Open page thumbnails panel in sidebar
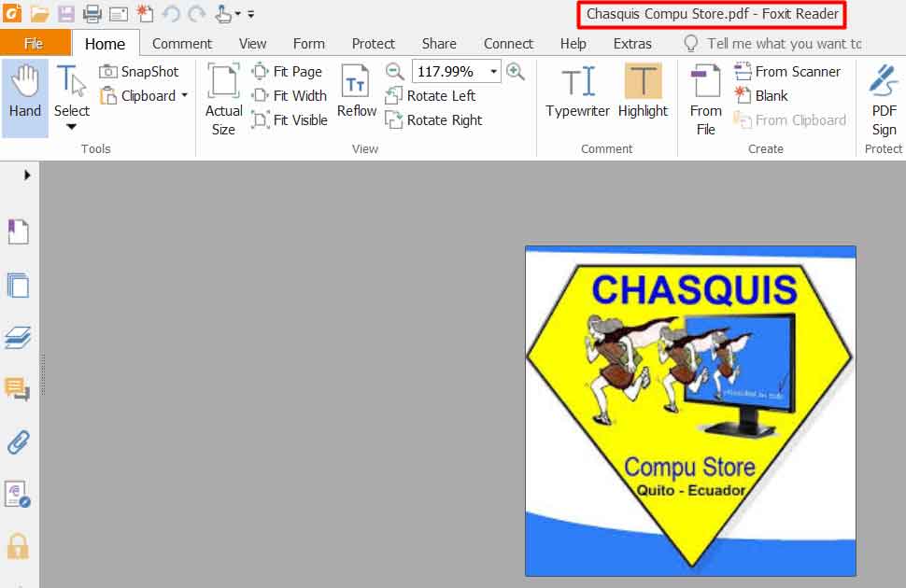 (18, 285)
